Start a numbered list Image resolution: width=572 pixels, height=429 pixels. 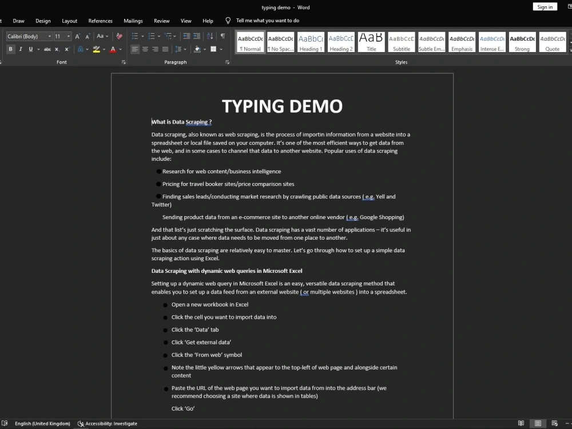pos(152,36)
